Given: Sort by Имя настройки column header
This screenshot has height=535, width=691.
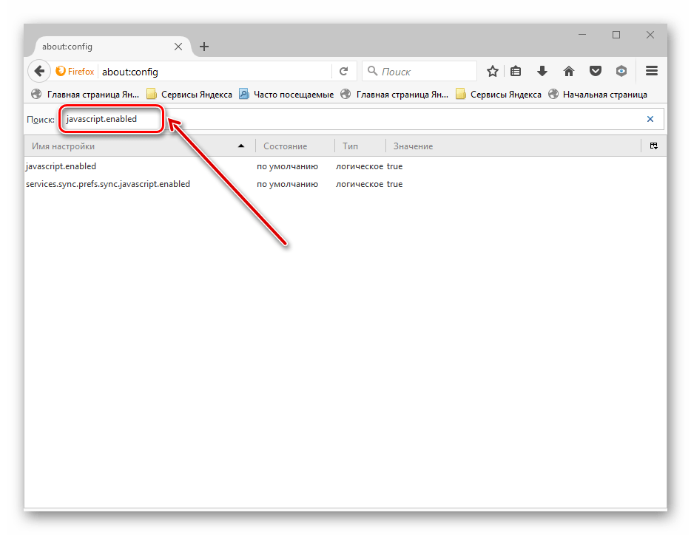Looking at the screenshot, I should pyautogui.click(x=64, y=146).
